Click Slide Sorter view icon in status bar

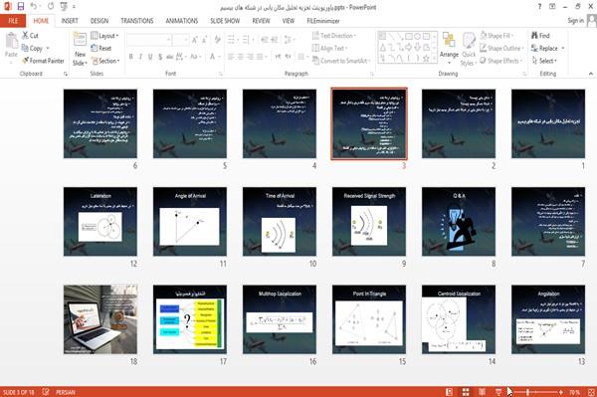click(466, 392)
